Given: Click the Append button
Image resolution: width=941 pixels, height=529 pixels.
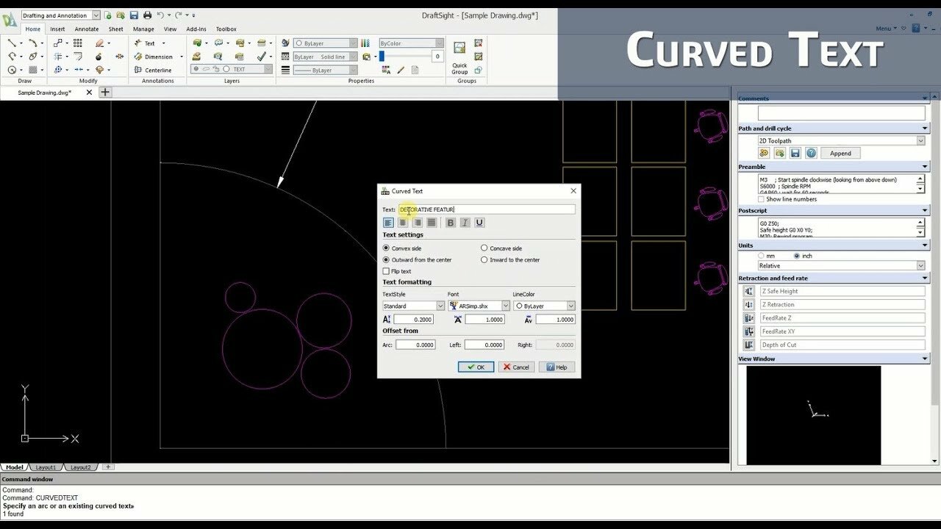Looking at the screenshot, I should pyautogui.click(x=840, y=154).
